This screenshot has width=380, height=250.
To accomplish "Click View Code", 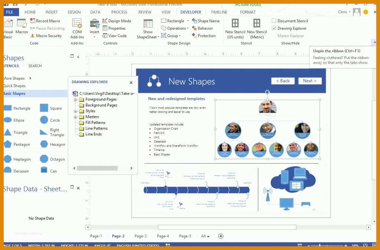I will coord(115,36).
